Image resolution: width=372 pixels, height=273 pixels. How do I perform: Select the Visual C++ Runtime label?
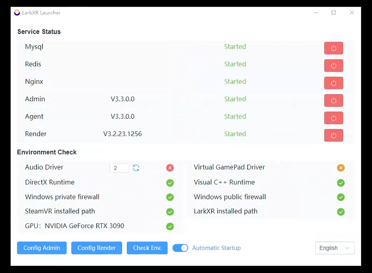pos(224,182)
